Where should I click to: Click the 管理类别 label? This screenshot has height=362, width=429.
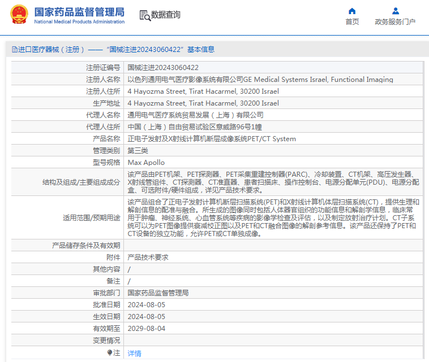(106, 151)
